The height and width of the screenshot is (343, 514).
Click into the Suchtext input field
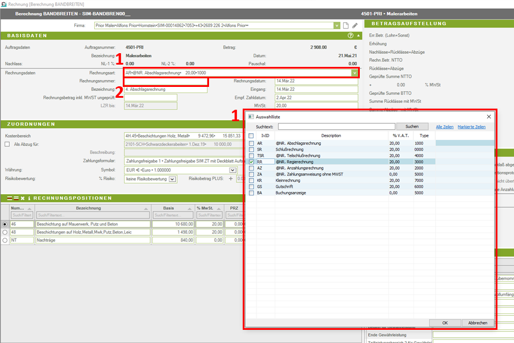(336, 126)
